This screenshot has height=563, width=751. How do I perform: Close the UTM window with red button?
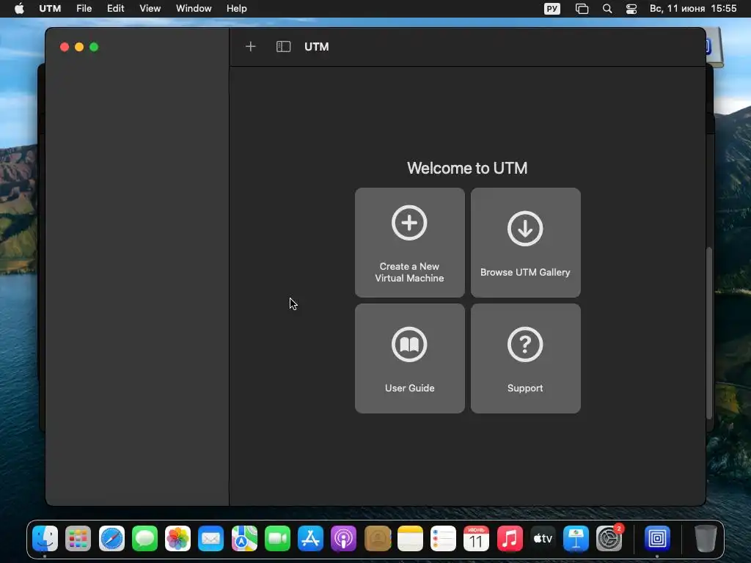65,47
